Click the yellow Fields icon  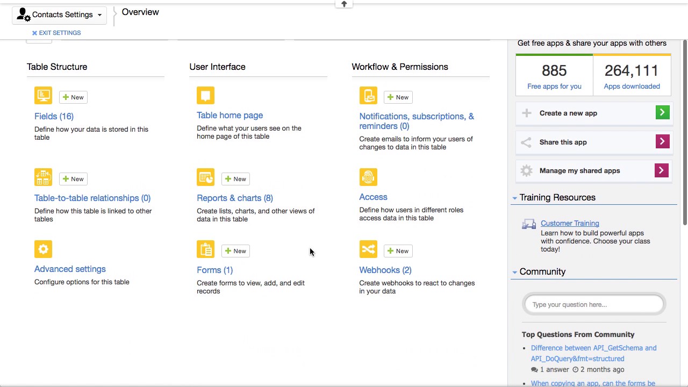tap(43, 96)
